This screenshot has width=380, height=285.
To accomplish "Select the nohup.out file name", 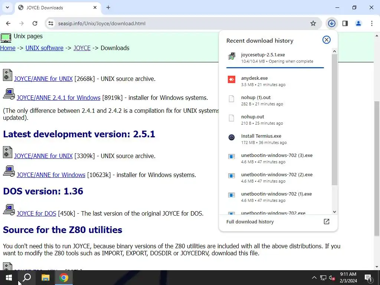I will 252,117.
